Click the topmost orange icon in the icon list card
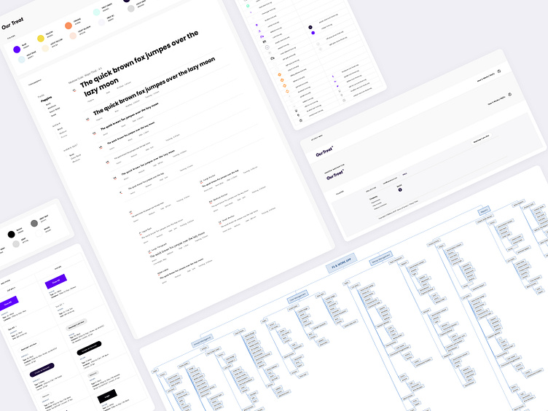 280,75
